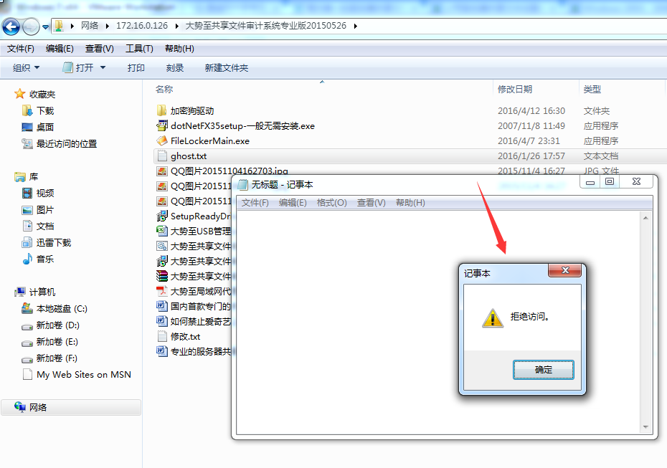
Task: Expand the recent pages history dropdown arrow
Action: tap(45, 27)
